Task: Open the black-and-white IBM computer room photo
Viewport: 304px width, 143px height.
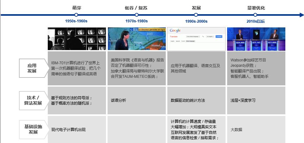Action: pos(77,39)
